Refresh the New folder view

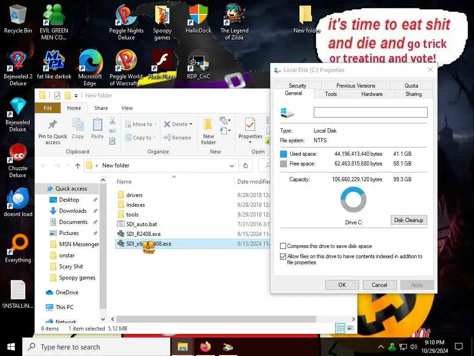[246, 165]
